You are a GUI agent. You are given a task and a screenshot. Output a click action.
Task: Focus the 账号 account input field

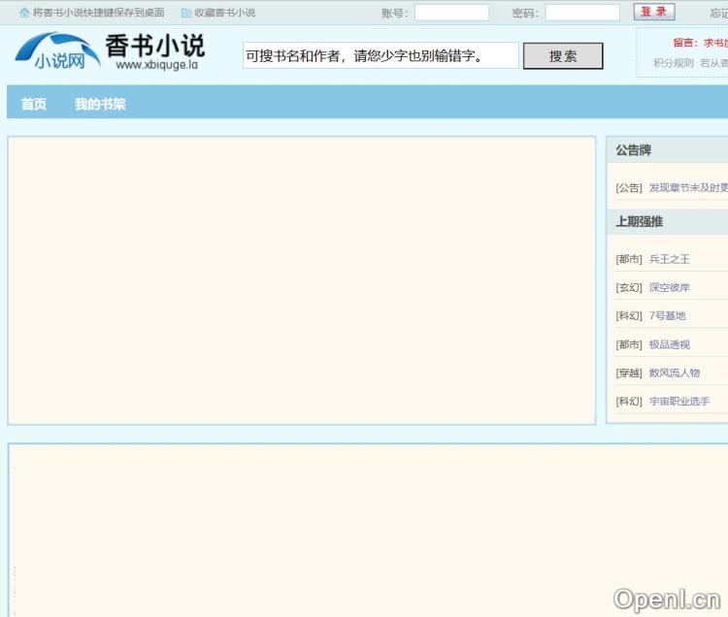451,13
